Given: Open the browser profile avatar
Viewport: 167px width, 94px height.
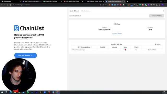Looking at the screenshot, I should pyautogui.click(x=162, y=5).
